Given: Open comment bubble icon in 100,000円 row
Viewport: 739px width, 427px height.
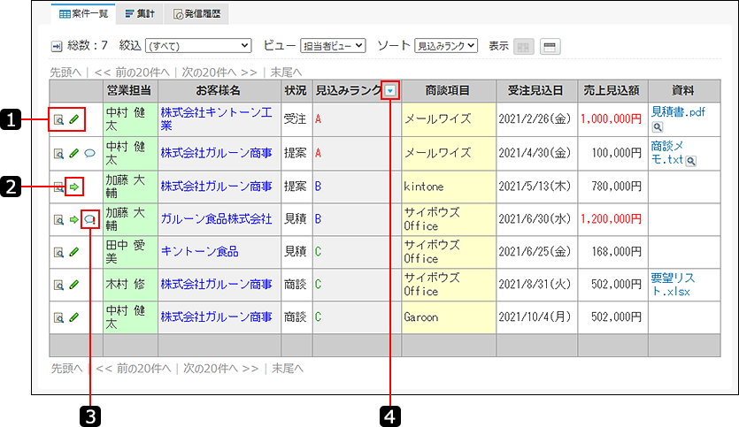Looking at the screenshot, I should (x=89, y=154).
